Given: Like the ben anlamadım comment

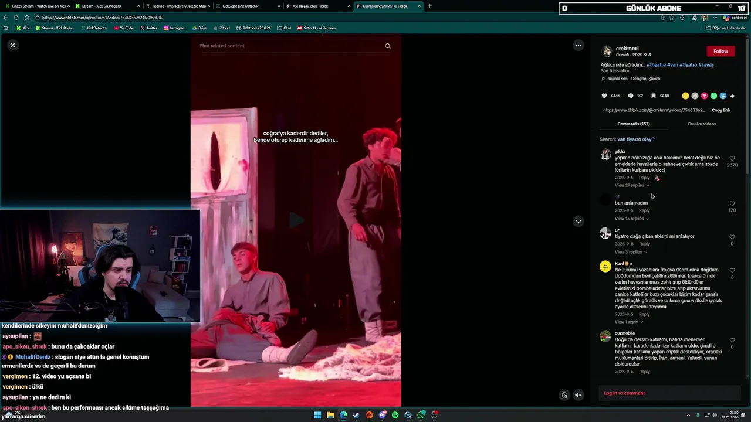Looking at the screenshot, I should tap(732, 203).
